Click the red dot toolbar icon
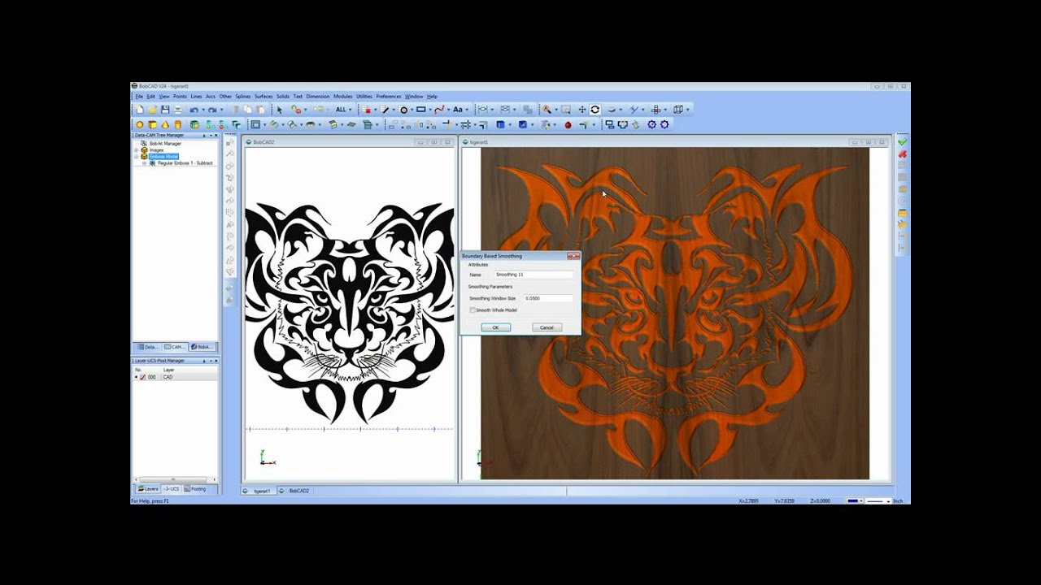This screenshot has width=1041, height=585. tap(568, 124)
